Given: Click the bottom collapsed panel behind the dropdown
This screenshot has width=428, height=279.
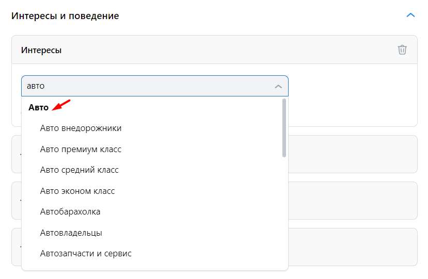Looking at the screenshot, I should (x=353, y=247).
